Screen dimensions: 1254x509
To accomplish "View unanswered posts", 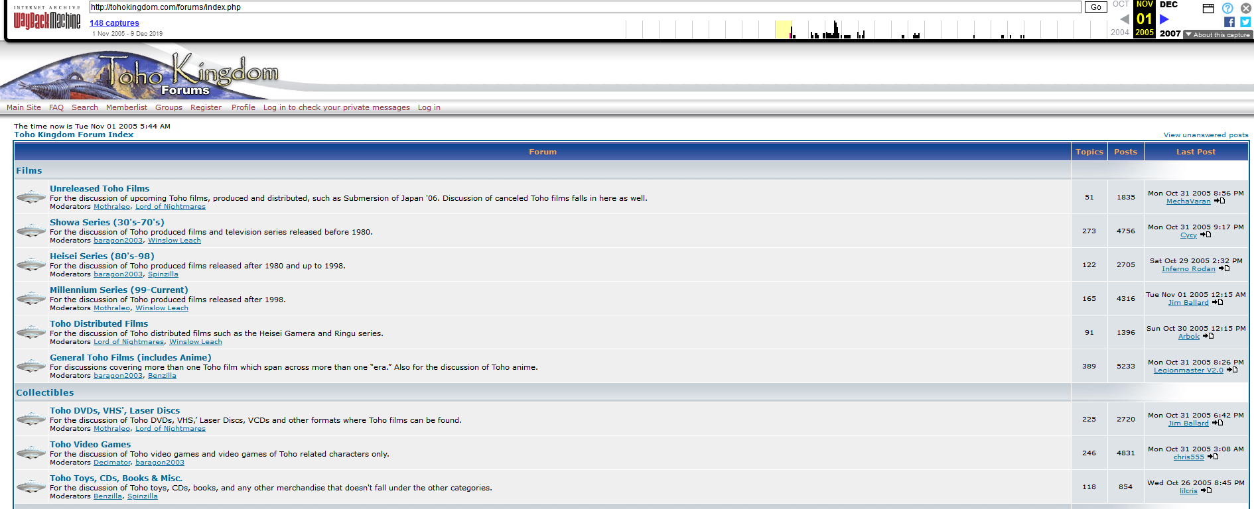I will [x=1206, y=135].
